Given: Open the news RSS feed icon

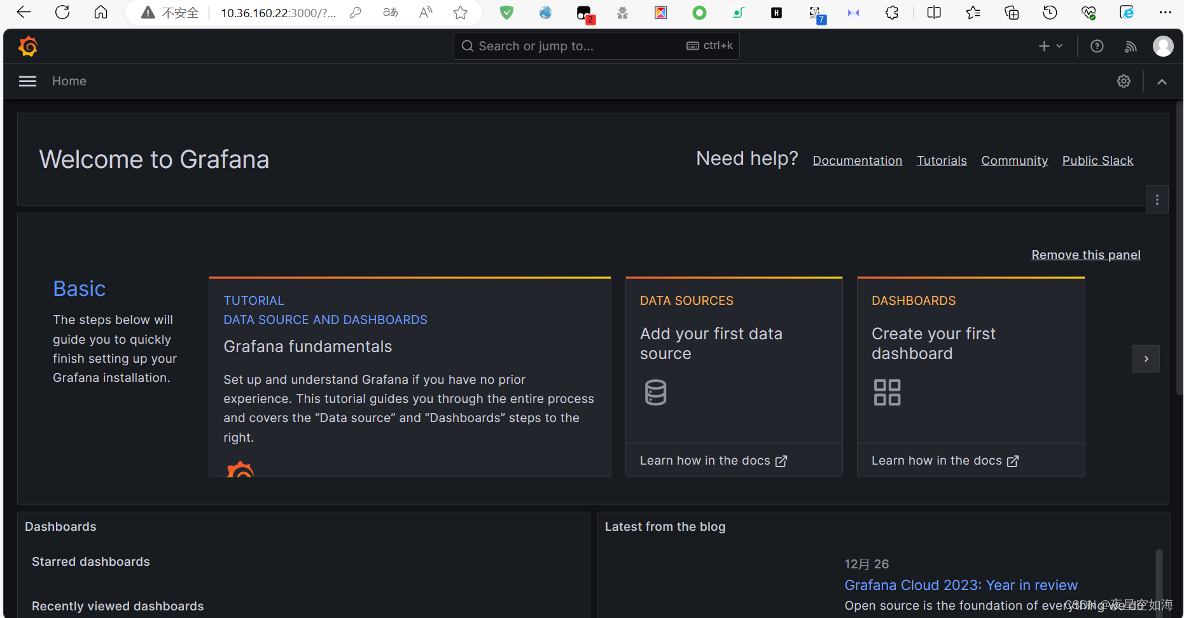Looking at the screenshot, I should [x=1131, y=46].
